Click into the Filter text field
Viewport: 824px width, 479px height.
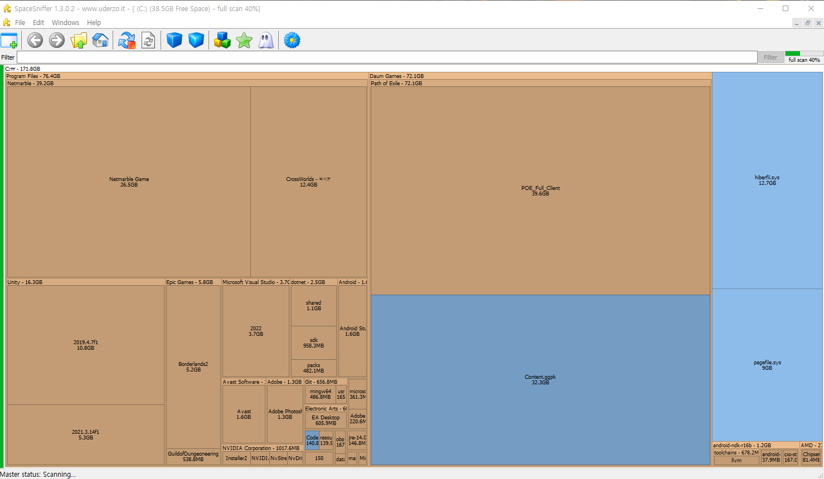point(387,57)
